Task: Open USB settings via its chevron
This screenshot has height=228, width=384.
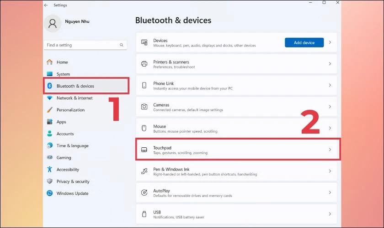Action: pyautogui.click(x=330, y=214)
